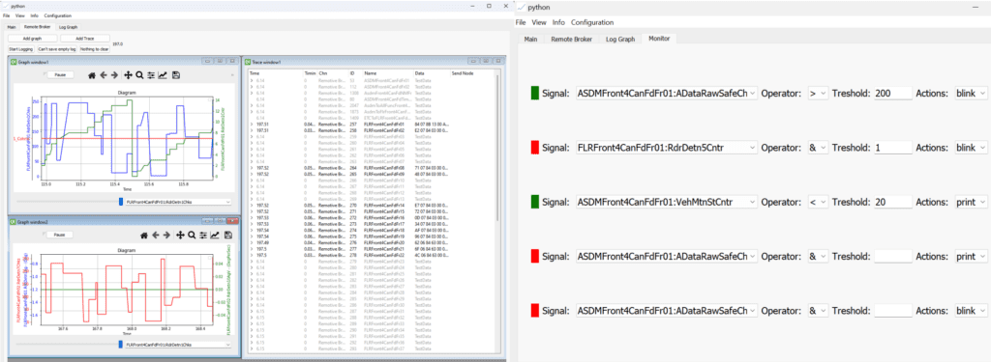Click green status indicator of VehMtnStCntr row
Screen dimensions: 991x362
tap(534, 202)
